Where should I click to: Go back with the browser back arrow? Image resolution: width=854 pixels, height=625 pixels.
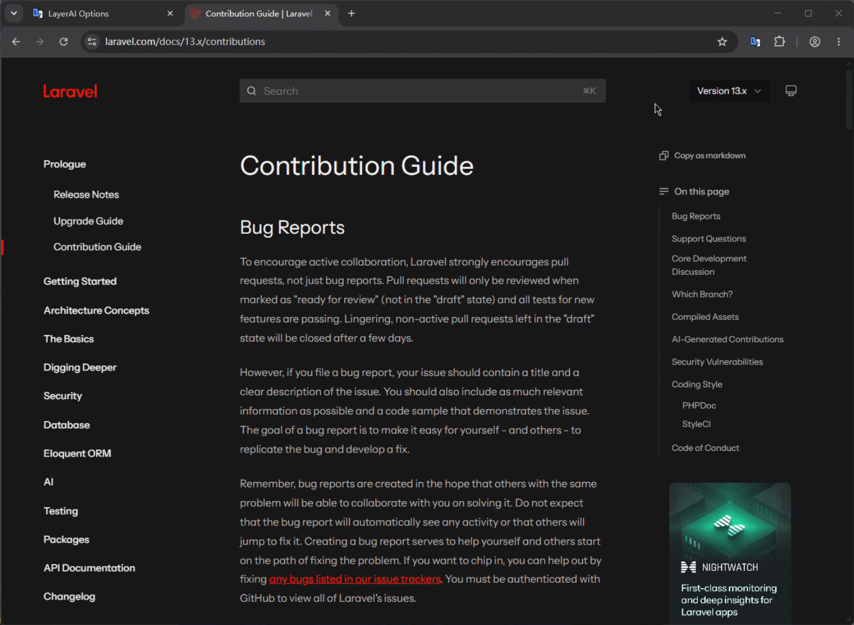click(16, 42)
